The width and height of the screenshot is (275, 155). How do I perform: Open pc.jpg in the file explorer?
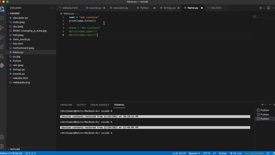pos(31,56)
